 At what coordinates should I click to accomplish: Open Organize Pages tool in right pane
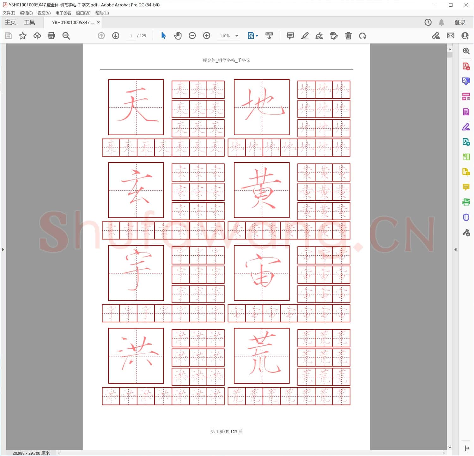click(x=466, y=97)
